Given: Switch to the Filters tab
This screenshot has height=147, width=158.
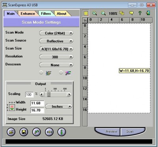Looking at the screenshot, I should [x=46, y=13].
